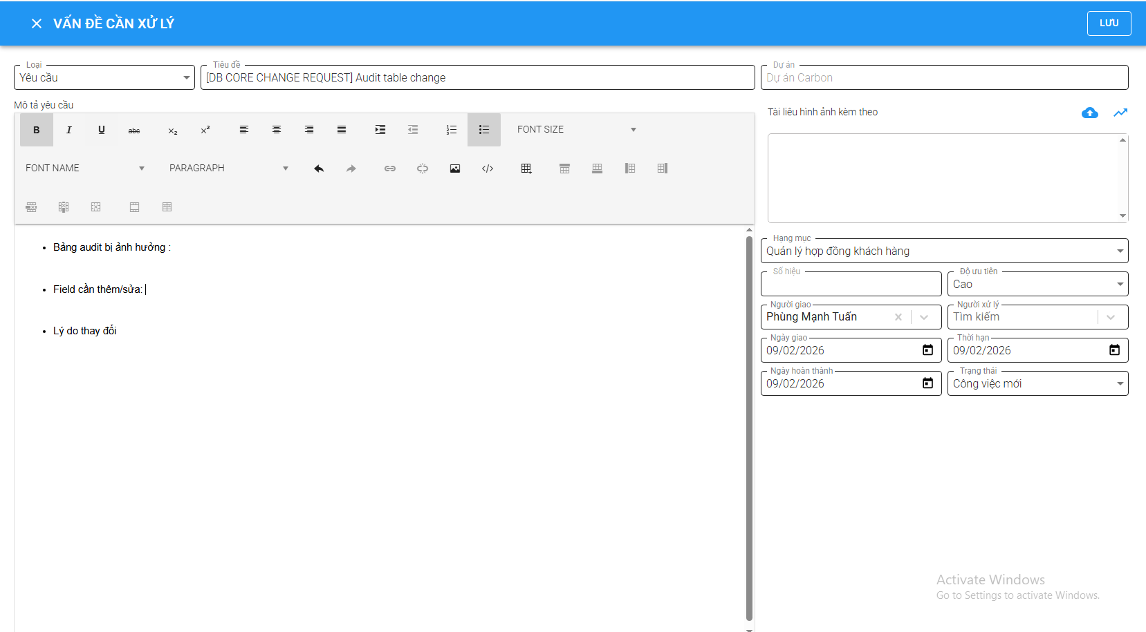The width and height of the screenshot is (1146, 632).
Task: Insert a numbered list
Action: (x=452, y=130)
